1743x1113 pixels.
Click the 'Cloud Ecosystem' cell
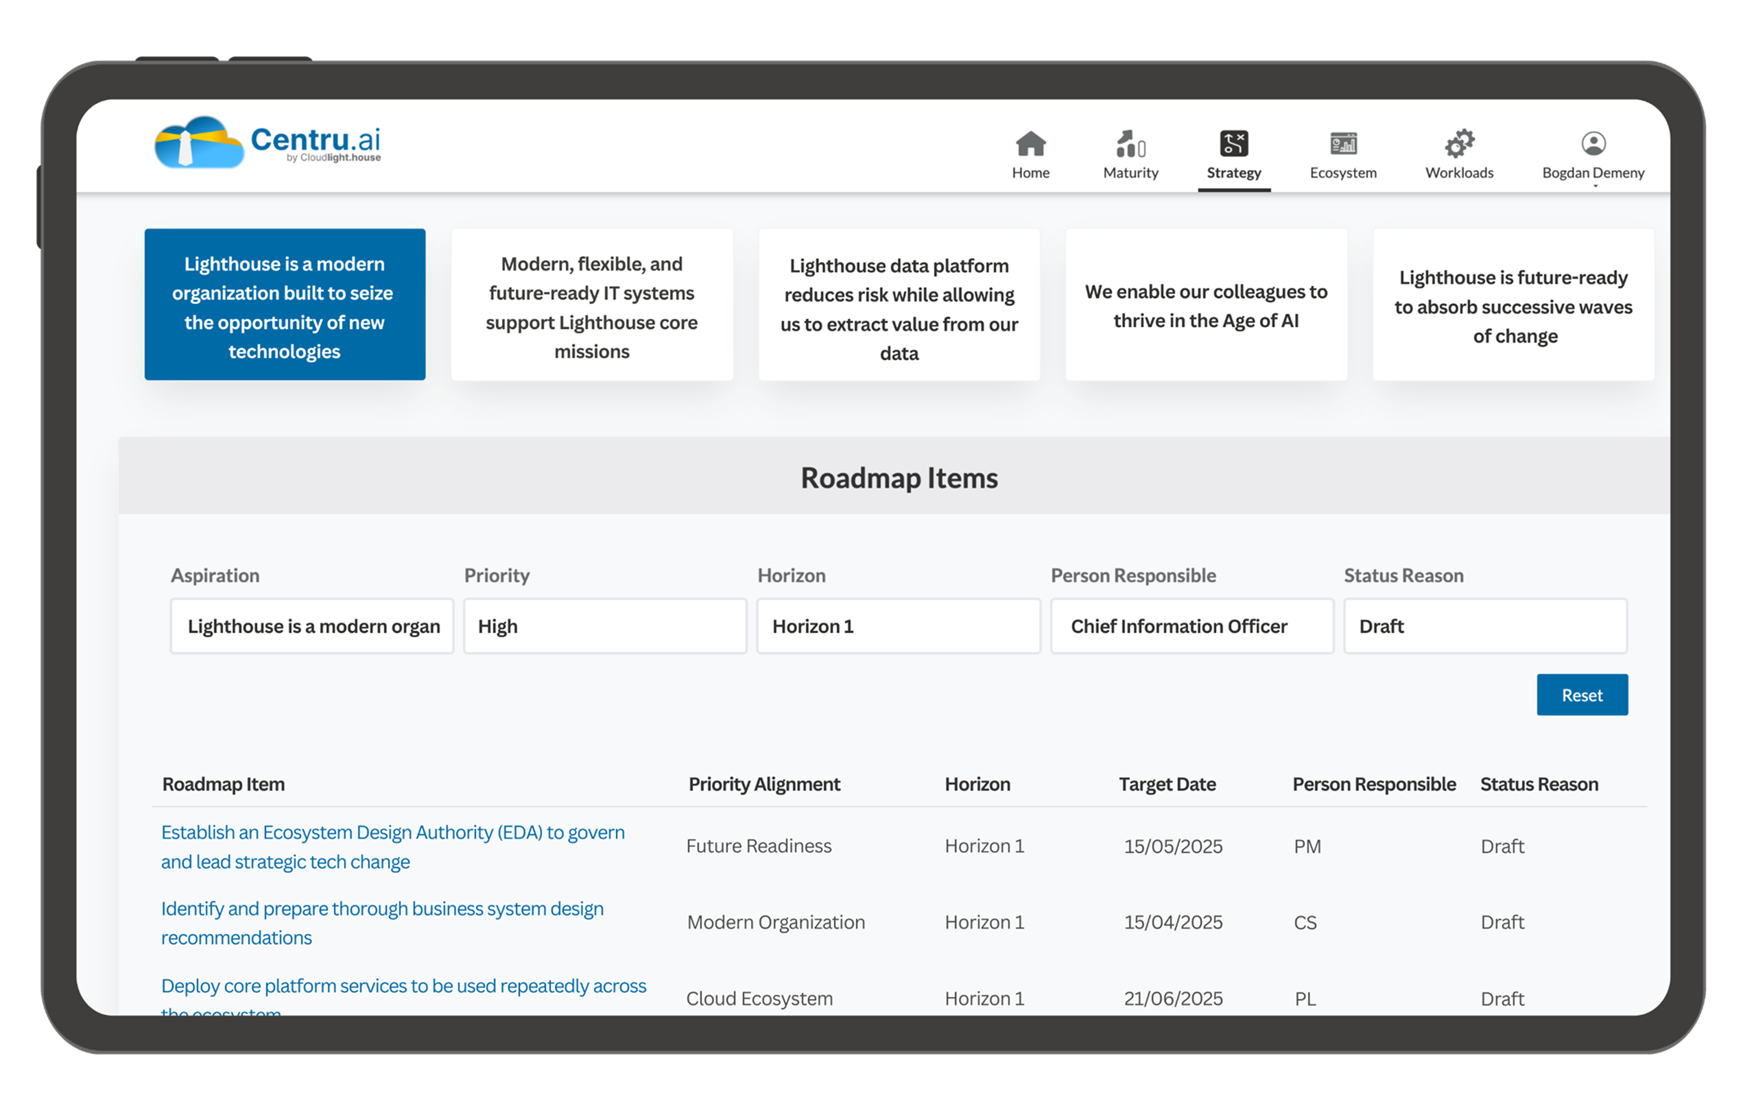point(759,998)
